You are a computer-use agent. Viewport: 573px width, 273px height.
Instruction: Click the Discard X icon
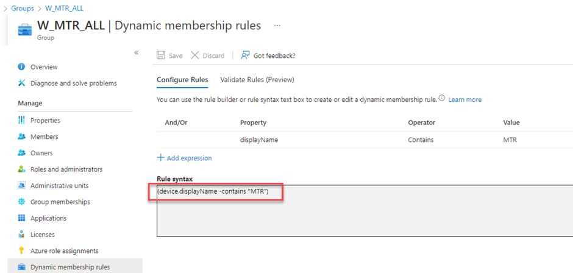click(x=195, y=55)
